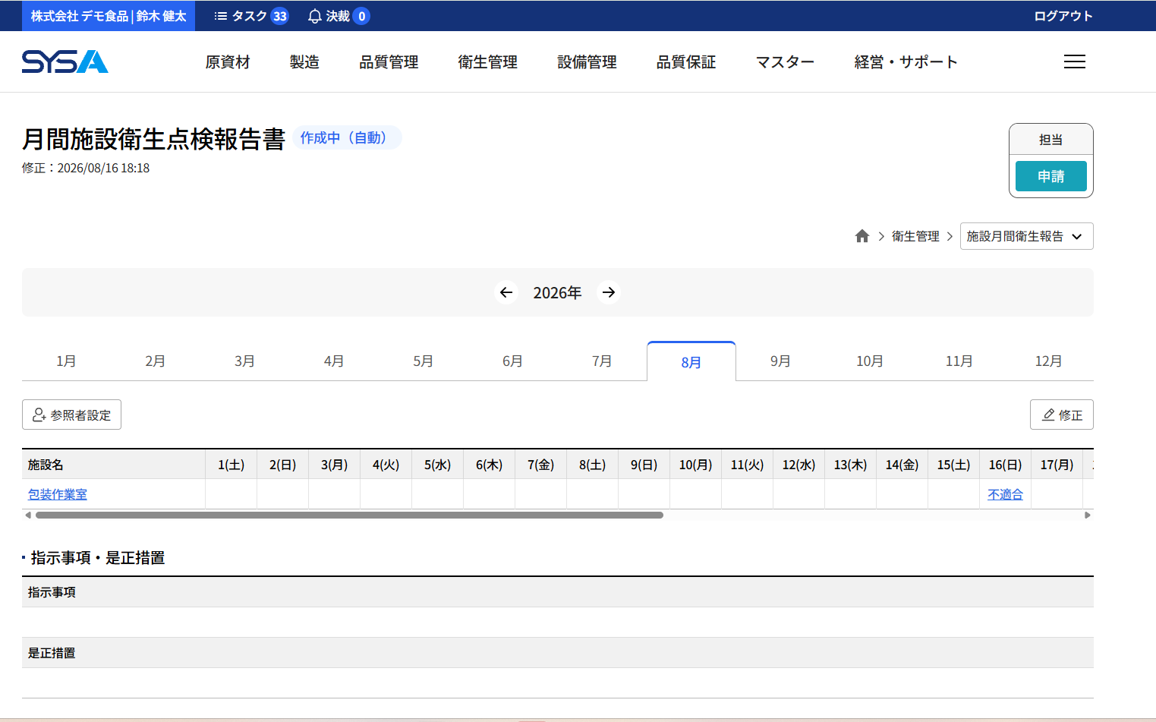
Task: Open the hamburger menu icon
Action: pyautogui.click(x=1074, y=61)
